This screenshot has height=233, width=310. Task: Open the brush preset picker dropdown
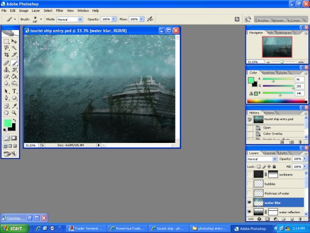(x=41, y=19)
